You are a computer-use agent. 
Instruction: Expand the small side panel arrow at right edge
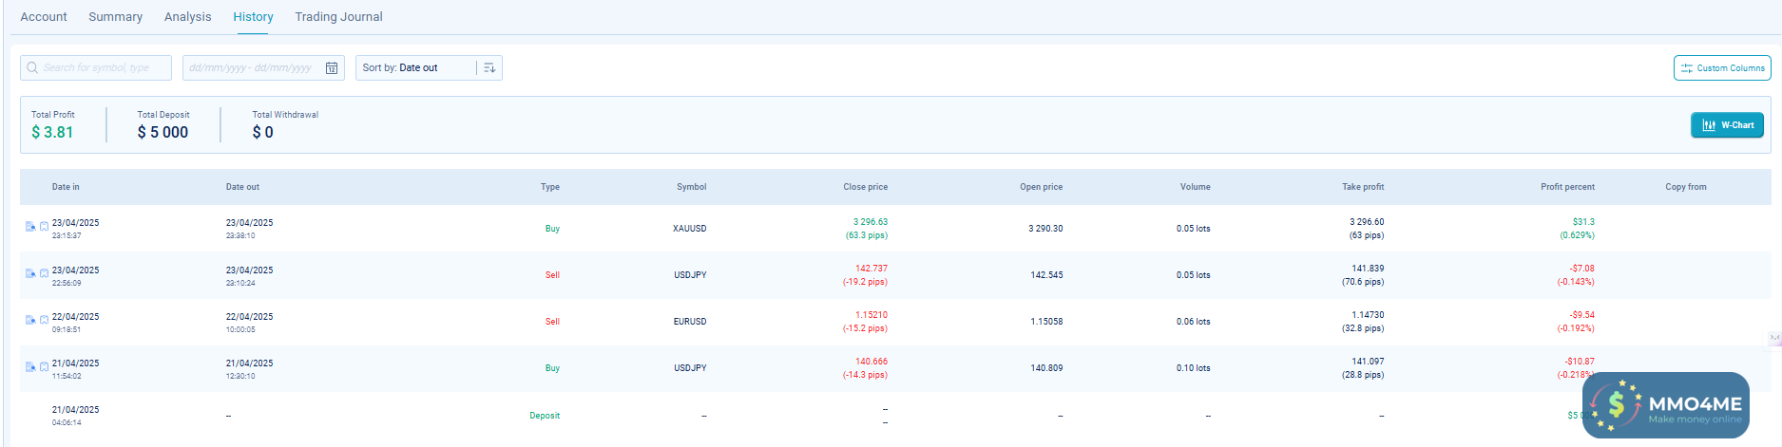[1773, 338]
